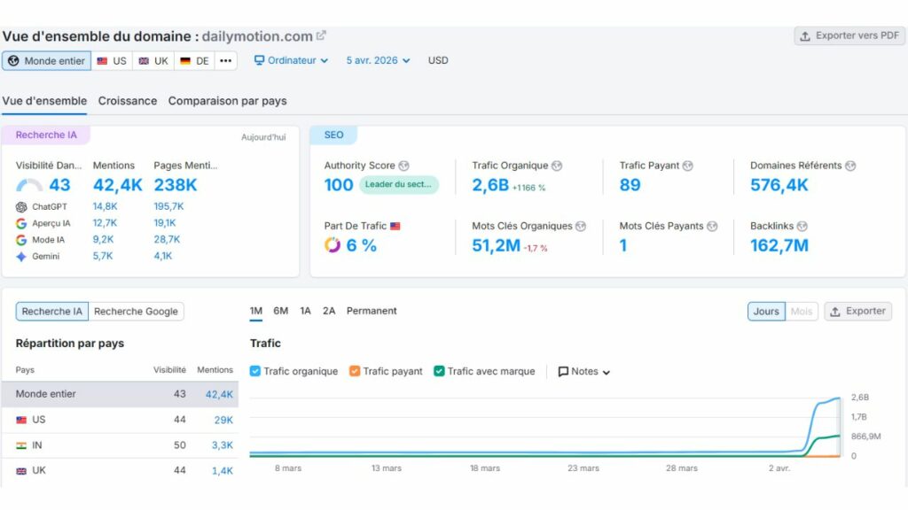Click the Notes flag icon below the chart
908x510 pixels.
562,371
